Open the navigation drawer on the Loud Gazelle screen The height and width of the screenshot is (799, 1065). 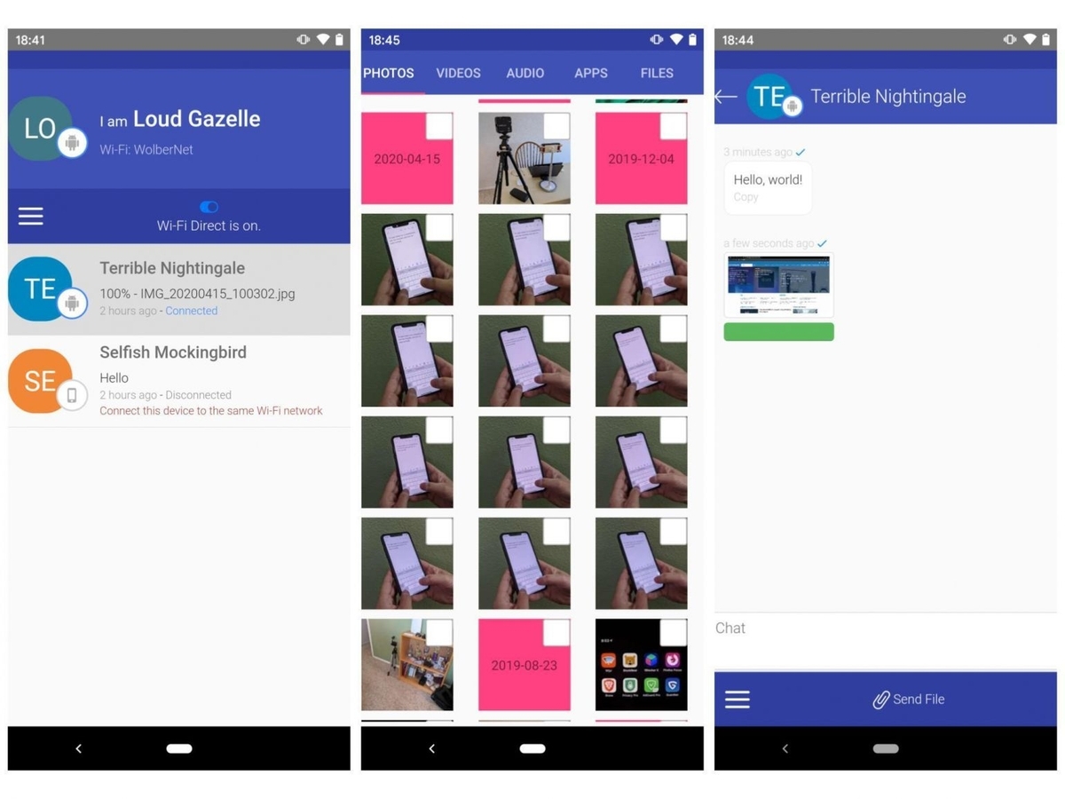coord(30,216)
